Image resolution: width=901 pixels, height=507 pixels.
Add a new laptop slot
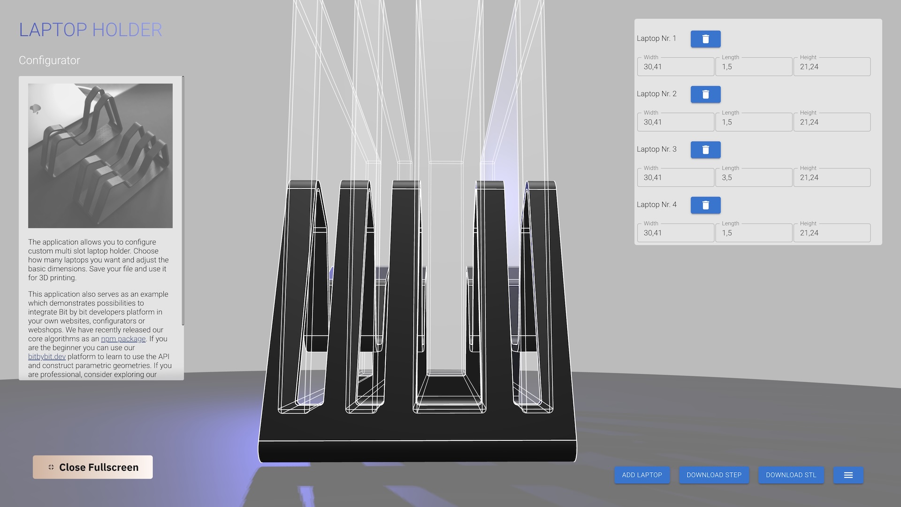(x=642, y=475)
